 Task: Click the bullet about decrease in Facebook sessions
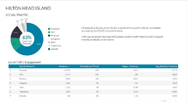tap(122, 38)
